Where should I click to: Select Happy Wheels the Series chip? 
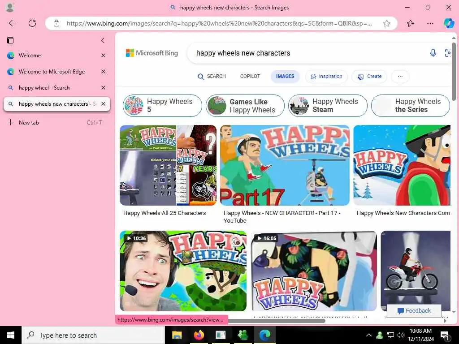(411, 106)
